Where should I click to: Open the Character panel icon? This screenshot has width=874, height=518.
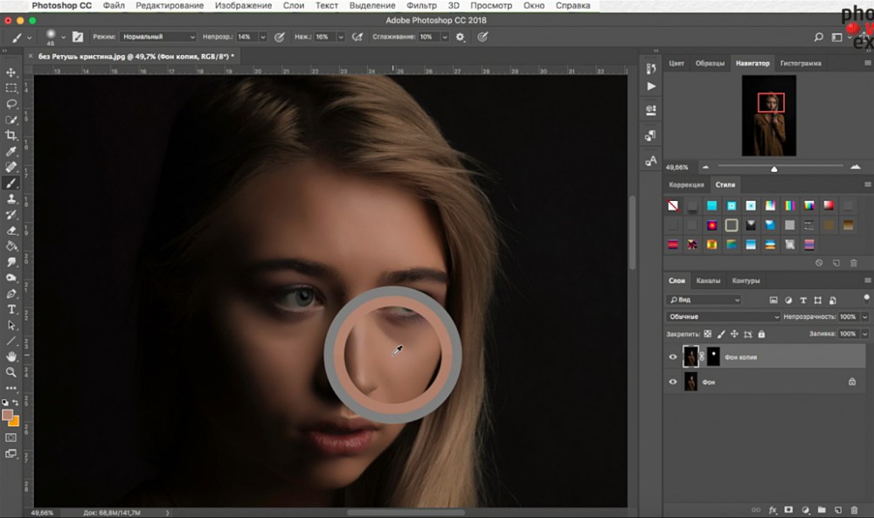click(651, 161)
